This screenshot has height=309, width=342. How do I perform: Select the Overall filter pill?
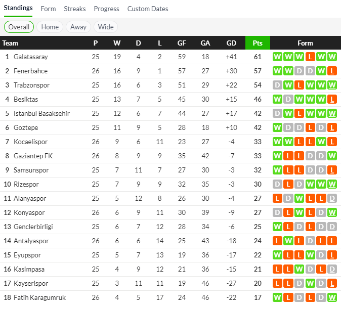click(19, 27)
